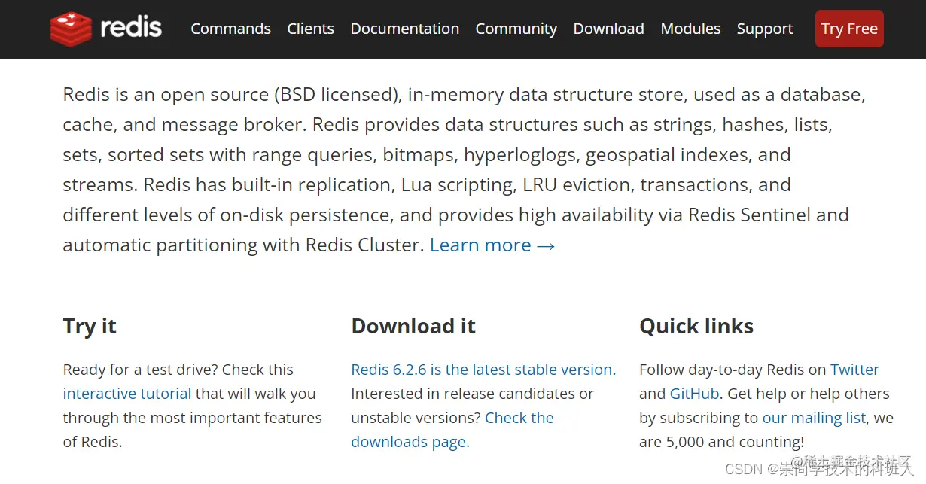Visit the Community section
The width and height of the screenshot is (926, 484).
pos(516,29)
